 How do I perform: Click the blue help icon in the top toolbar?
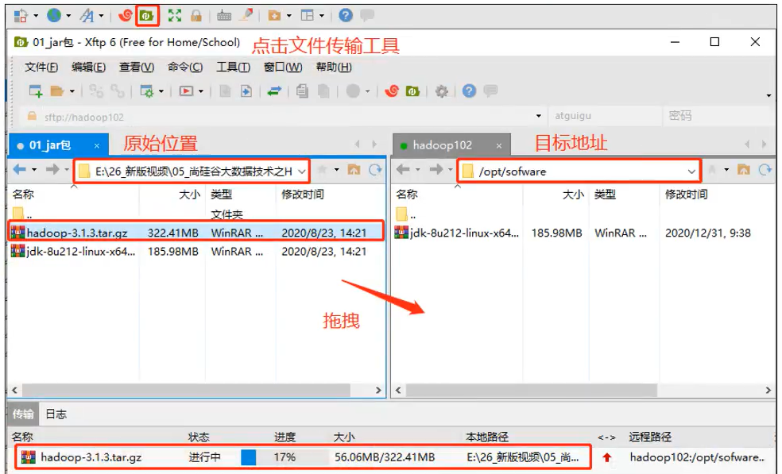345,16
